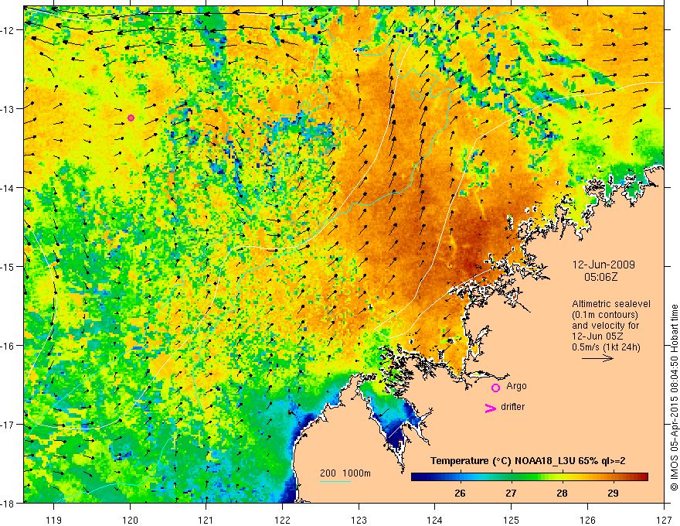Image resolution: width=680 pixels, height=526 pixels.
Task: Click the 27 value on temperature scale
Action: pos(511,493)
